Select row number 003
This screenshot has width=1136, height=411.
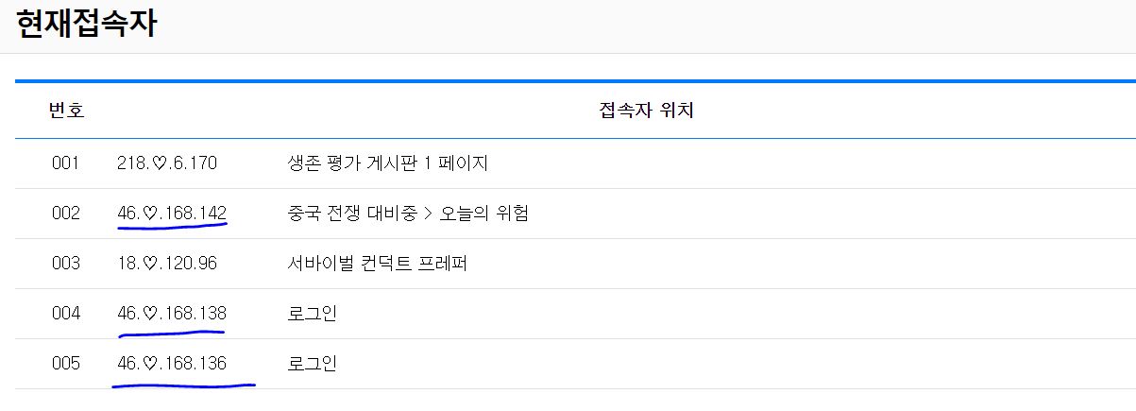pyautogui.click(x=66, y=264)
